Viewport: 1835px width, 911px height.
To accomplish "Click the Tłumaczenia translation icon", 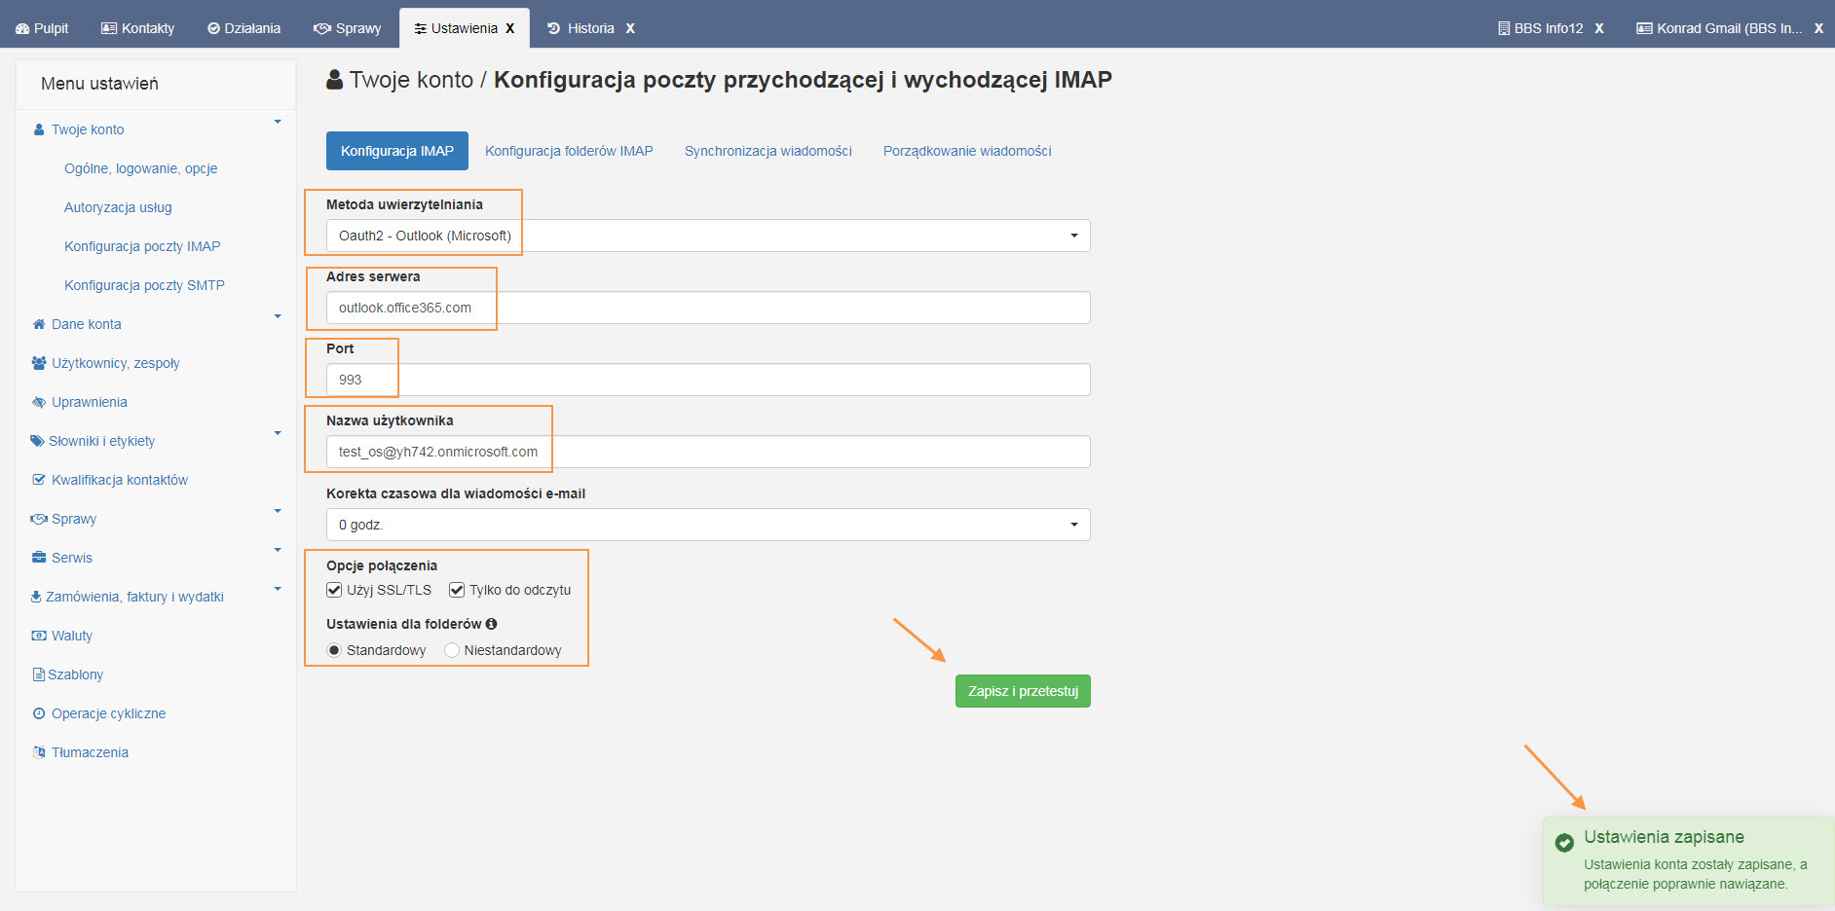I will (39, 752).
